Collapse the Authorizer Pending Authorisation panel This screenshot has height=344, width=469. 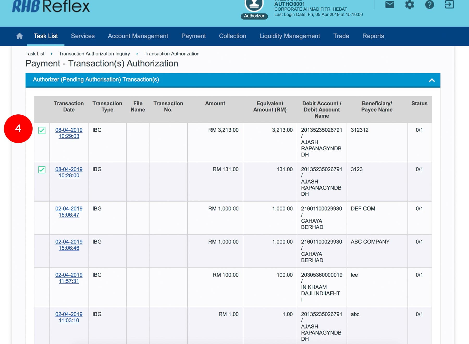click(x=432, y=80)
